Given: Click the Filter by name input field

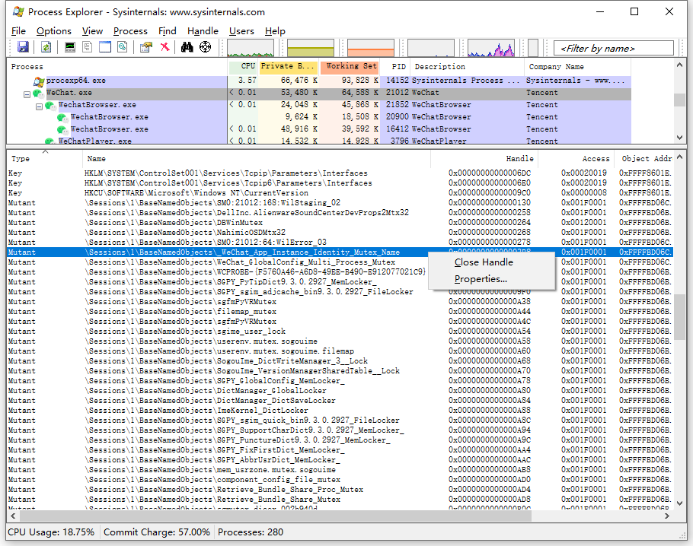Looking at the screenshot, I should (x=614, y=48).
